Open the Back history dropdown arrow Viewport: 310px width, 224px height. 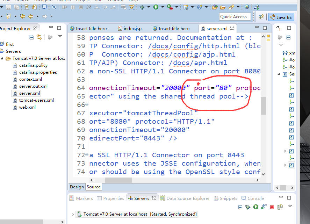[37, 16]
